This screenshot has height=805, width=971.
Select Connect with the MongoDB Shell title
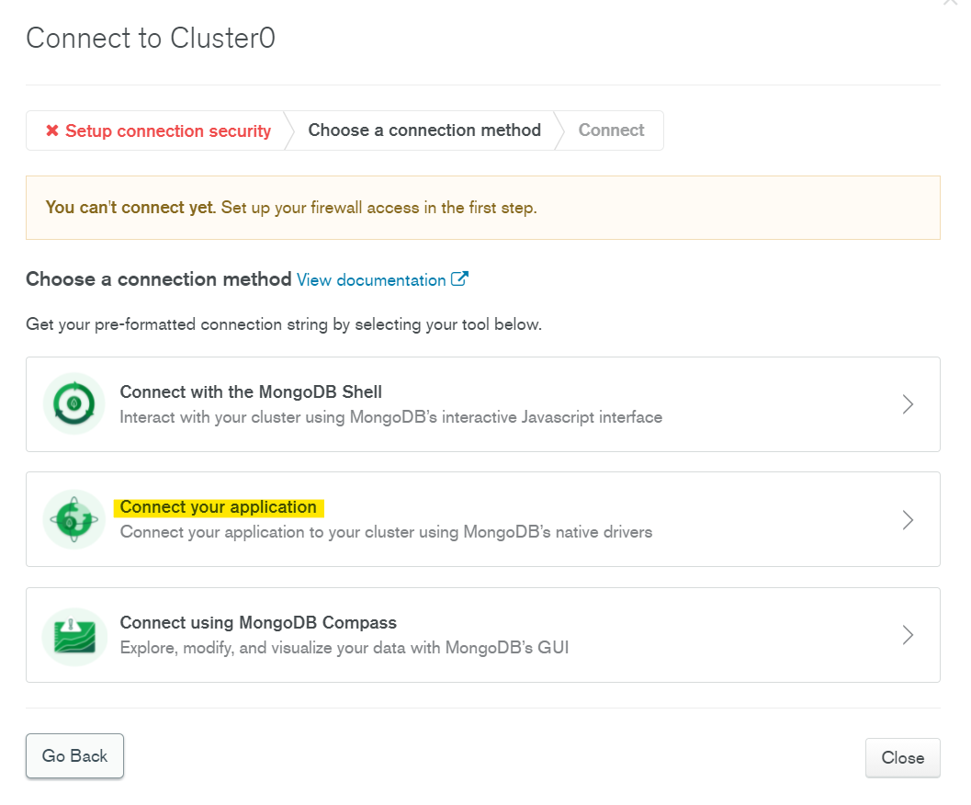click(x=251, y=391)
